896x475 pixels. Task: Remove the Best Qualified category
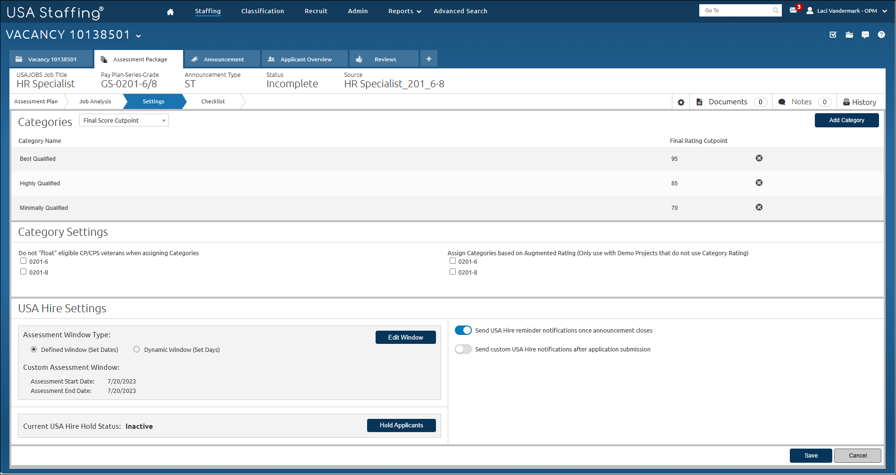click(759, 158)
